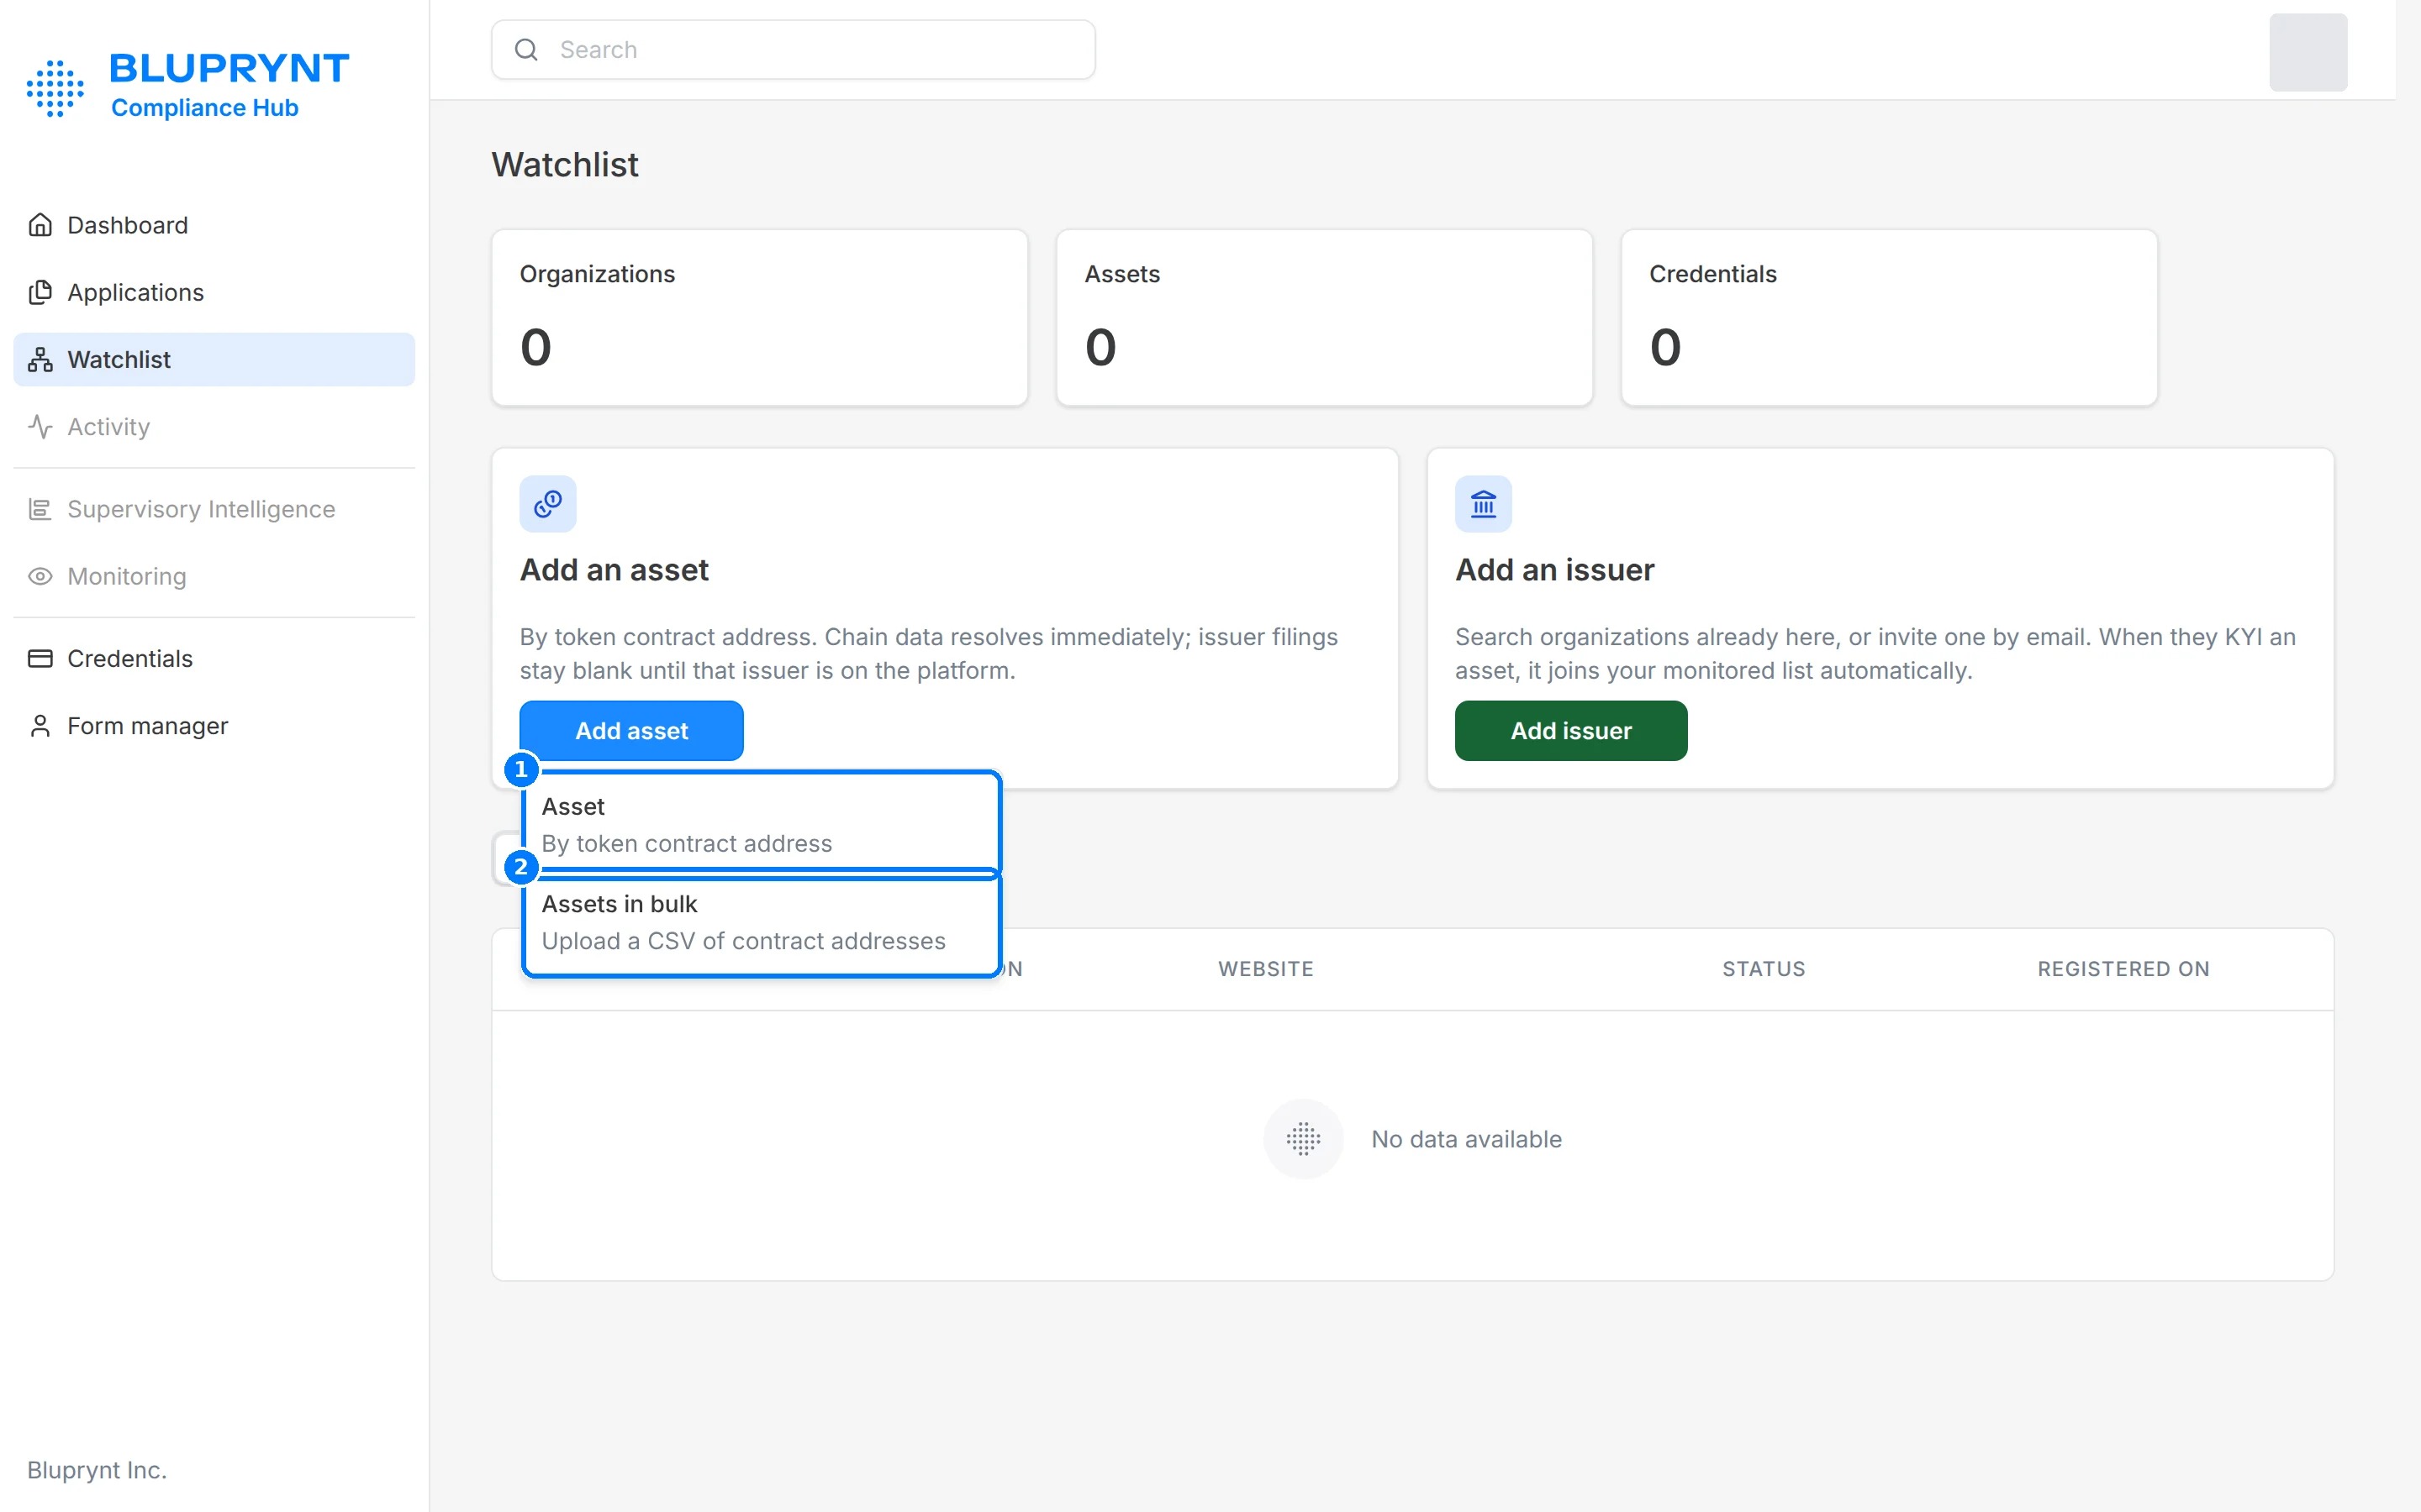
Task: Click the search magnifier icon
Action: coord(526,49)
